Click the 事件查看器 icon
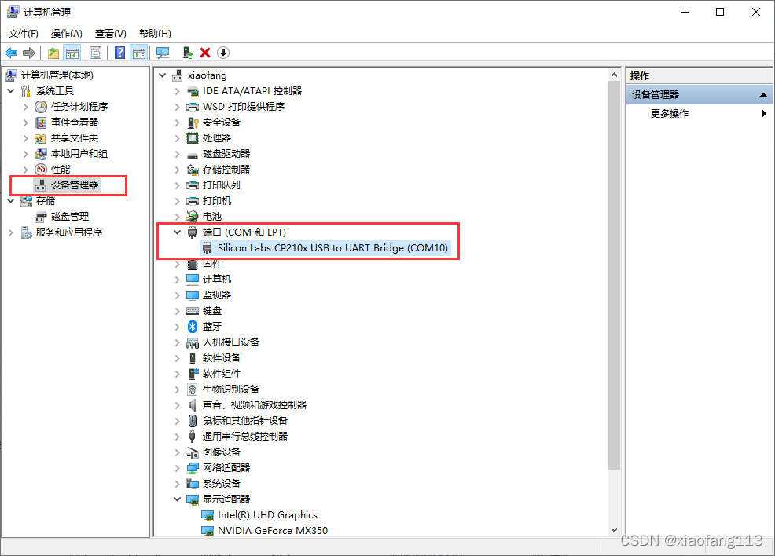Screen dimensions: 775x556 [41, 123]
